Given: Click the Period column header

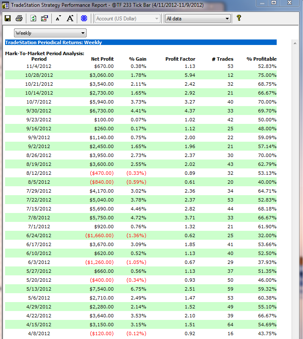Looking at the screenshot, I should (39, 59).
